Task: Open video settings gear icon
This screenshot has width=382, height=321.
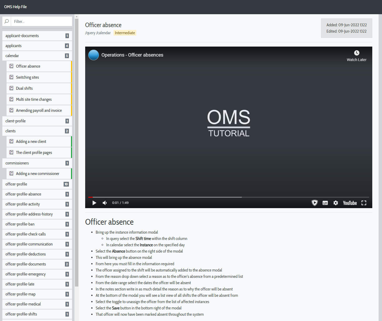Action: click(336, 203)
